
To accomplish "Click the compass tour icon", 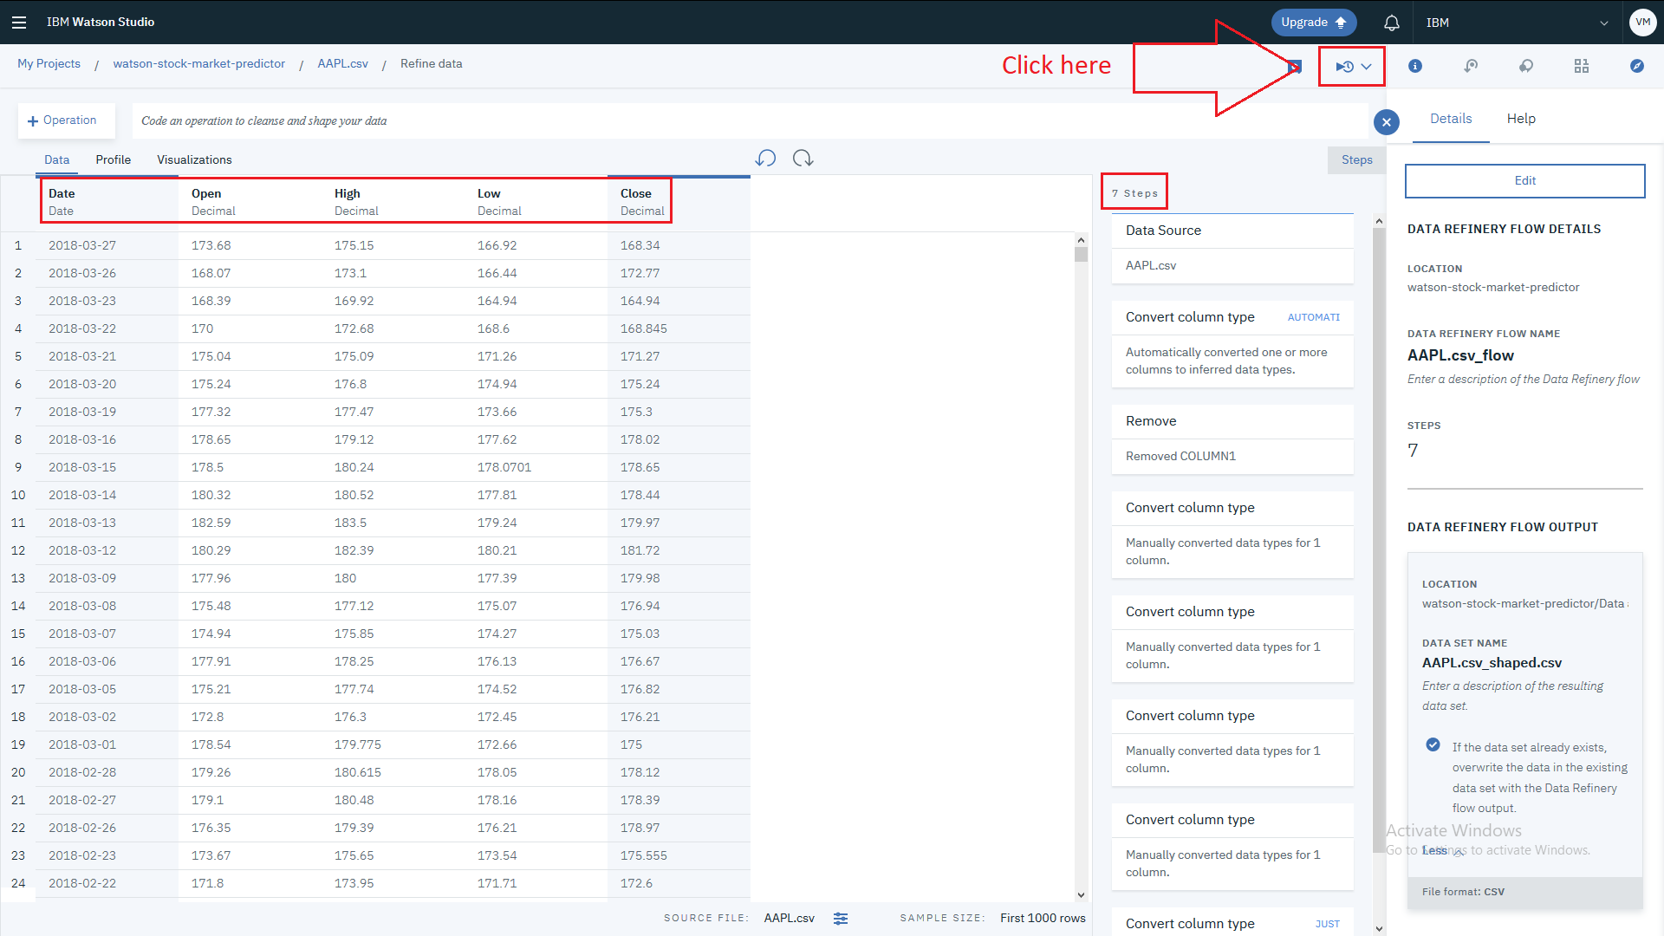I will (x=1637, y=66).
